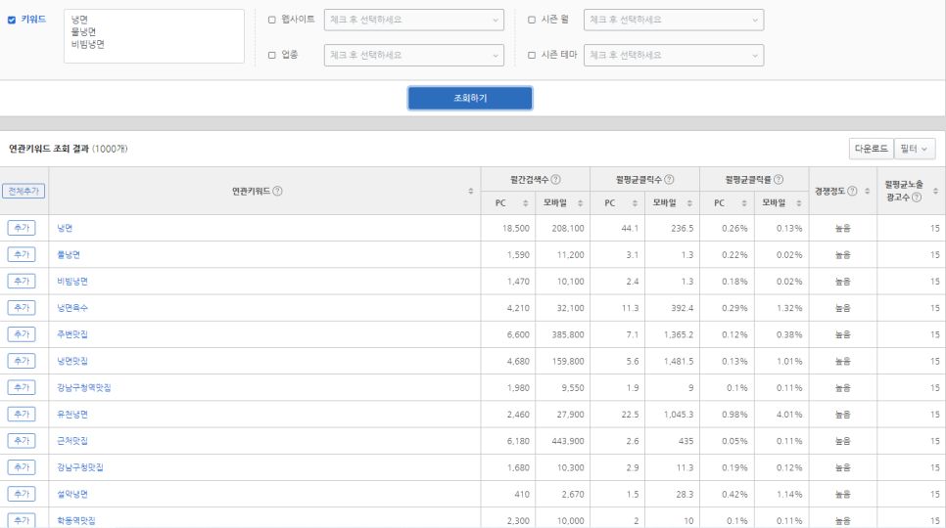Open the 시즌 월 dropdown
Image resolution: width=946 pixels, height=528 pixels.
click(x=674, y=20)
